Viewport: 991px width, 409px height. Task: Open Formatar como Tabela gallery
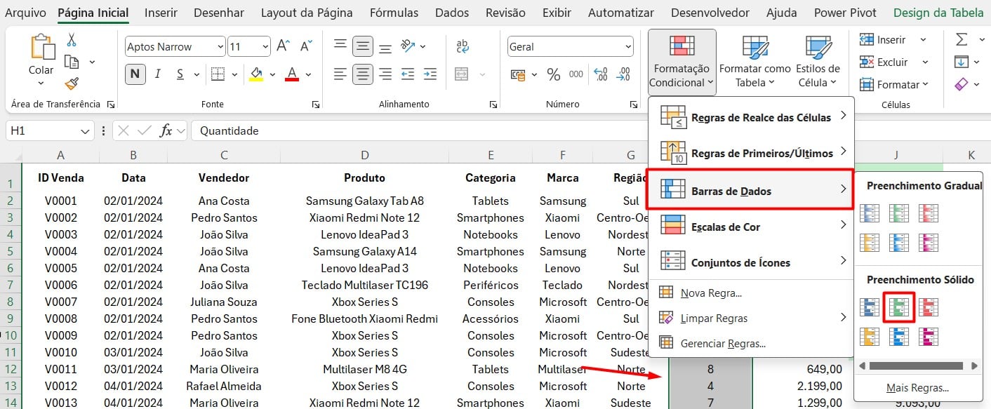click(754, 62)
